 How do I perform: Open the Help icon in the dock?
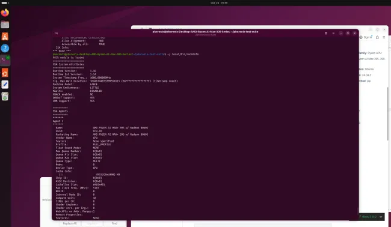click(x=5, y=48)
